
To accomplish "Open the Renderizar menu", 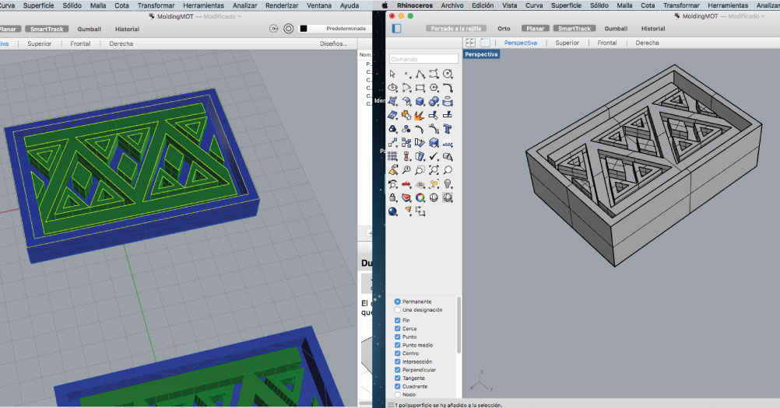I will point(282,5).
